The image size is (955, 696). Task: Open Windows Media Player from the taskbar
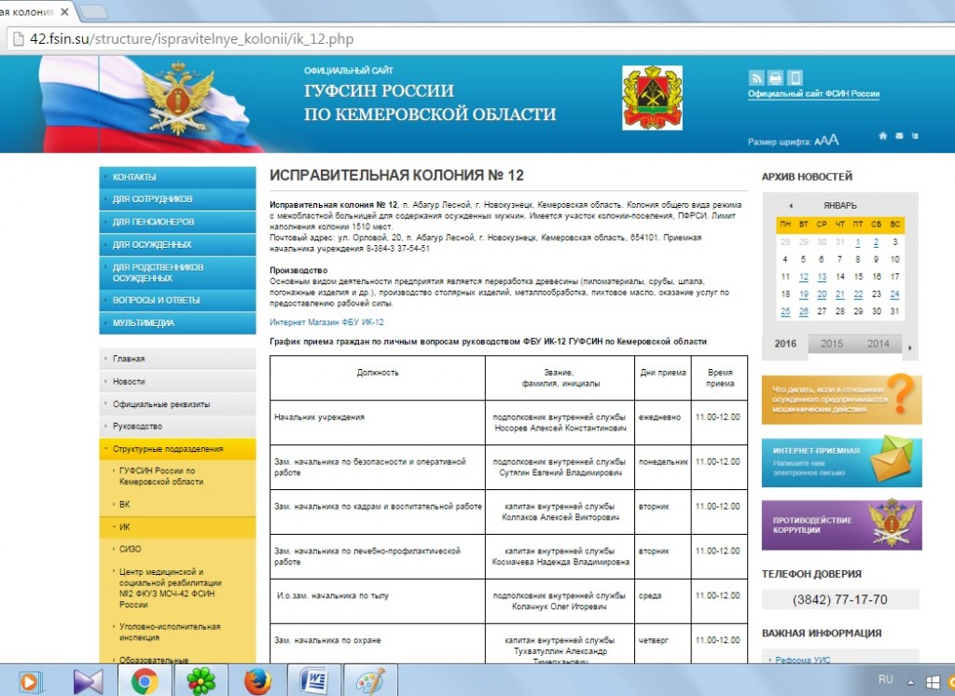[29, 681]
